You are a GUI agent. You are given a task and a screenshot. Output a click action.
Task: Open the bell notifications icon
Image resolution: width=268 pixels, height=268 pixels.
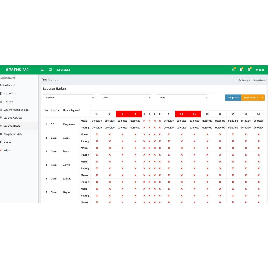tap(233, 70)
